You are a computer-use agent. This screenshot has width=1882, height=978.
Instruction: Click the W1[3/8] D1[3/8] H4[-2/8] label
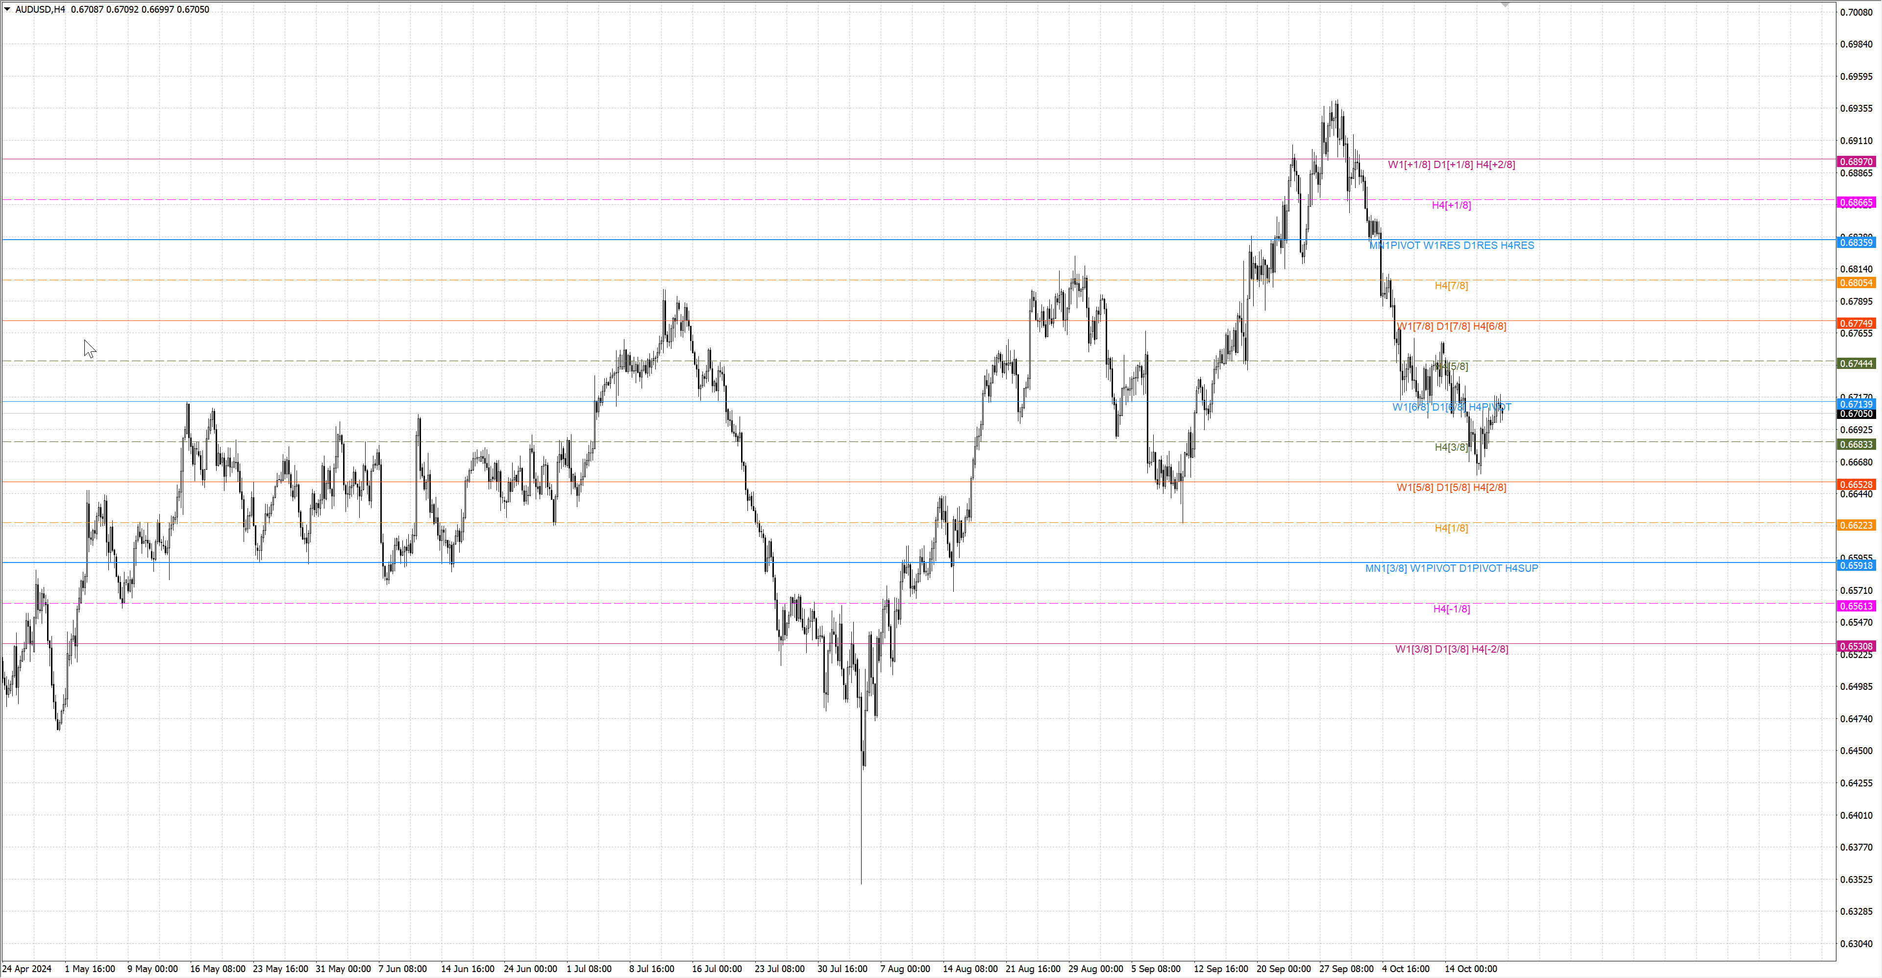pyautogui.click(x=1451, y=649)
